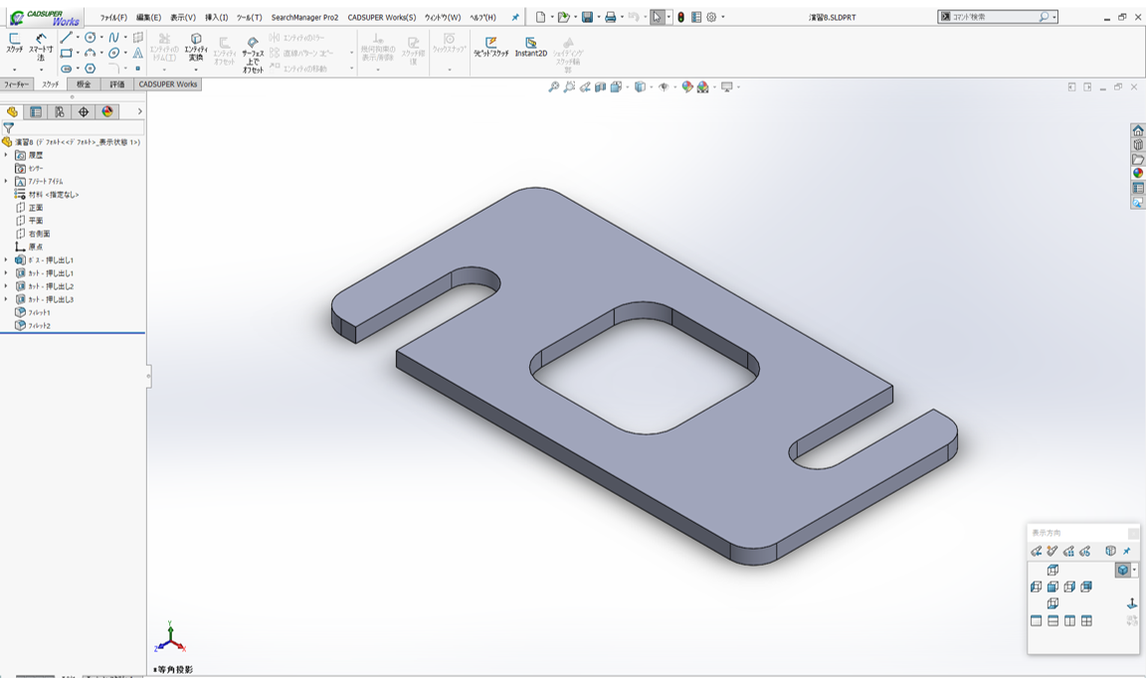Click Convert Entities (エンティティ変換)
Viewport: 1146px width, 678px height.
coord(196,47)
